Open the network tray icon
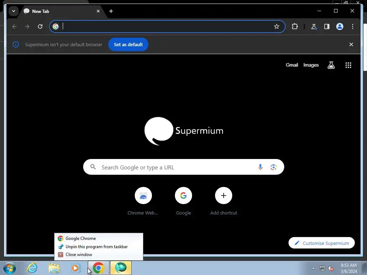 322,269
